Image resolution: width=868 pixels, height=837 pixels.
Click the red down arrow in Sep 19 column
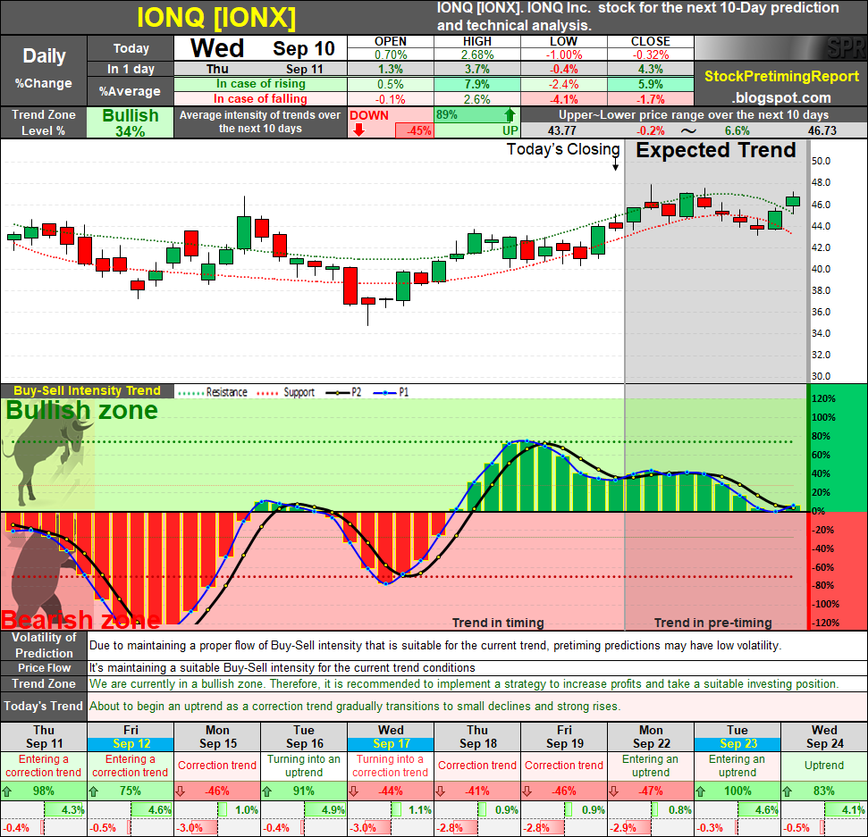pyautogui.click(x=527, y=791)
